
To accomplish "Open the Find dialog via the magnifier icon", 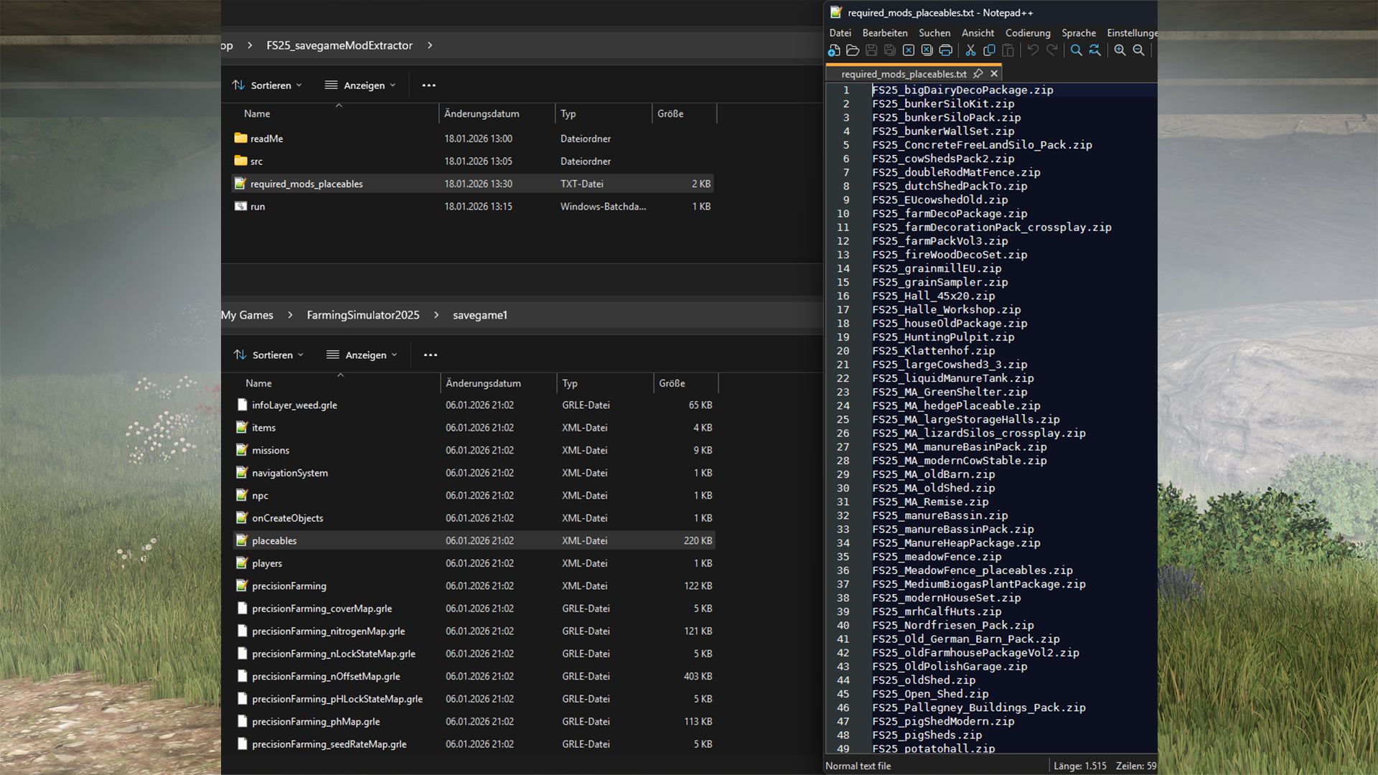I will point(1076,50).
